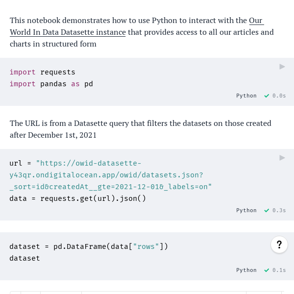Click green checkmark on dataset cell
294x294 pixels.
267,270
